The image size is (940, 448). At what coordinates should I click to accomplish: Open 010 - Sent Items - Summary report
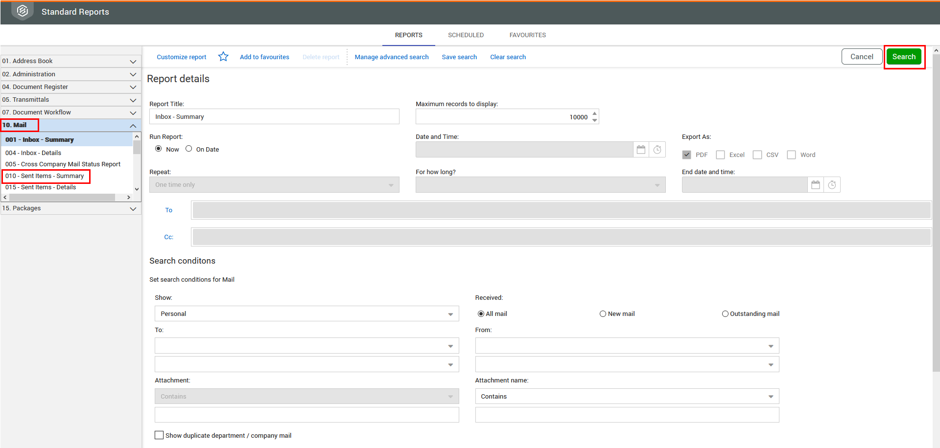pyautogui.click(x=45, y=176)
